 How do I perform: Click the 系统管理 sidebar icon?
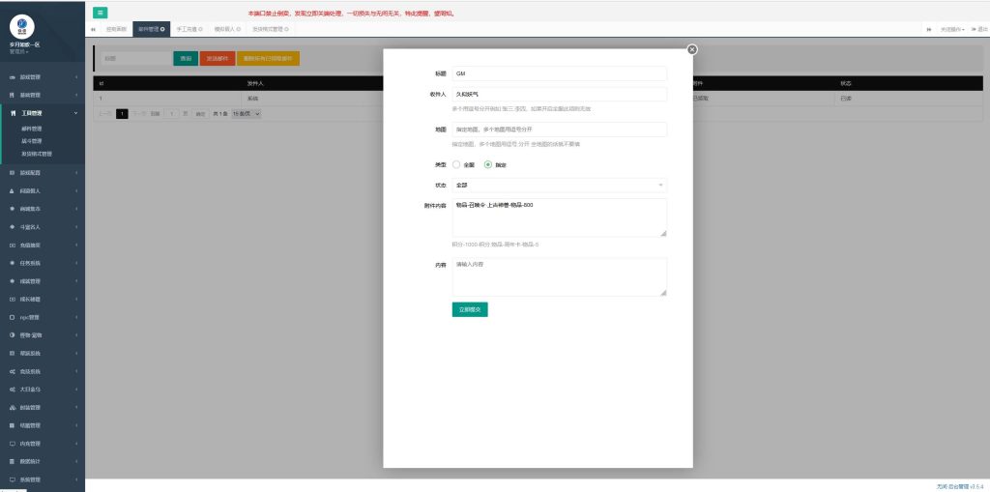pos(12,479)
